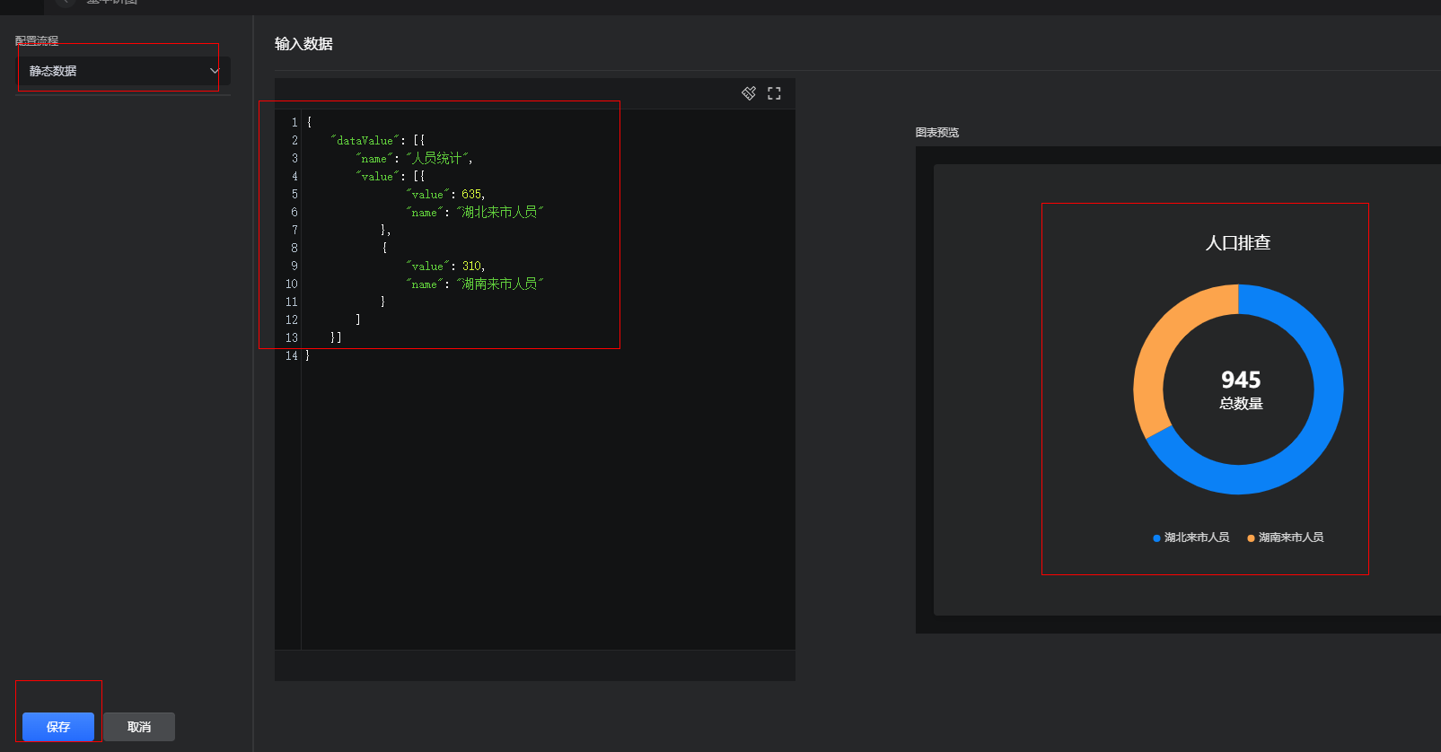
Task: Toggle the 湖南来市人员 legend item
Action: (1286, 538)
